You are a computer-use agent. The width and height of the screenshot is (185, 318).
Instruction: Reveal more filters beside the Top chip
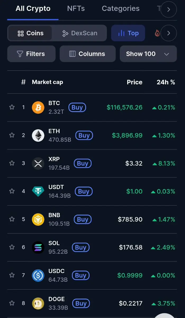tap(169, 33)
